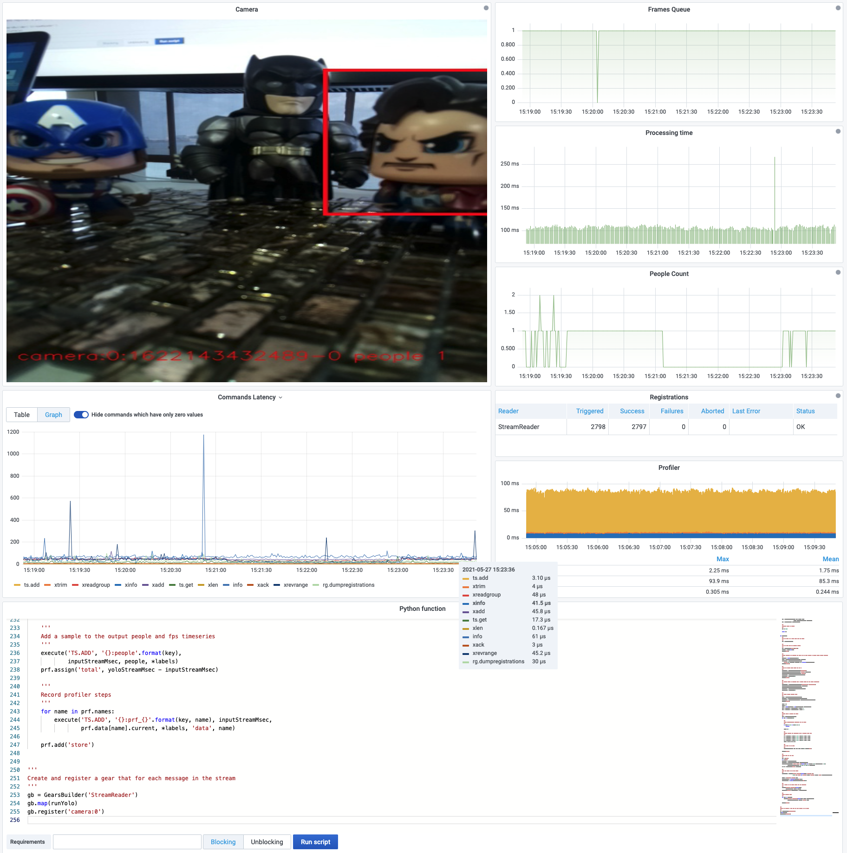Viewport: 847px width, 853px height.
Task: Sort Profiler legend by Max
Action: click(x=723, y=559)
